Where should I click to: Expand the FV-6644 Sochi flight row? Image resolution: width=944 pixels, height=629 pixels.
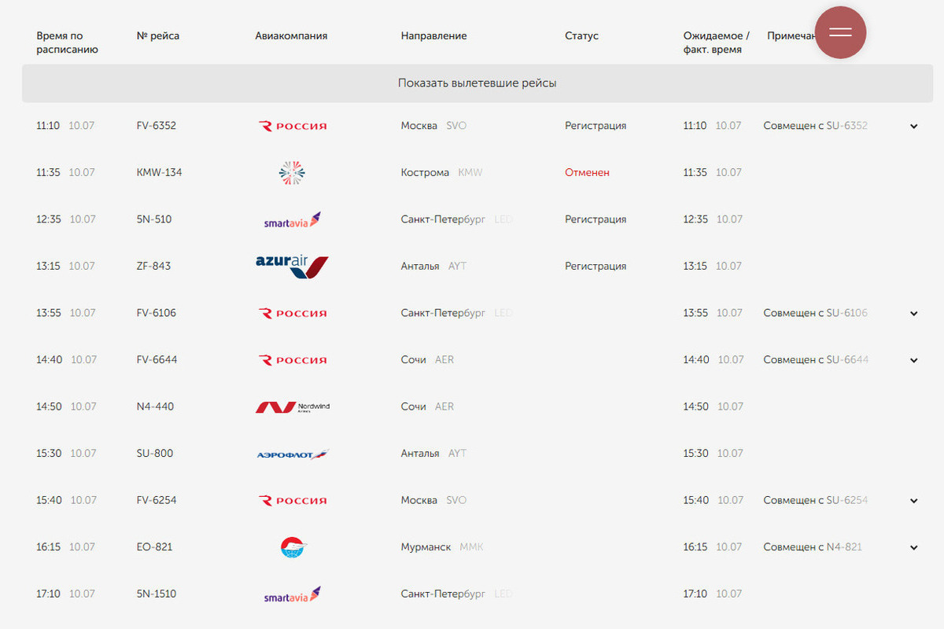coord(914,361)
